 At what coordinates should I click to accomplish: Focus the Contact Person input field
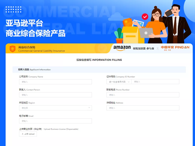(x=56, y=95)
